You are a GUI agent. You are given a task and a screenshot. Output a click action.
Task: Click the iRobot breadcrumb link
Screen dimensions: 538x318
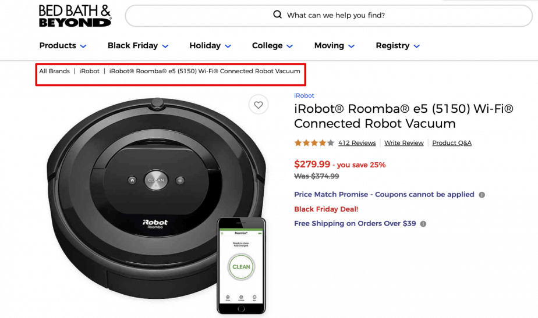click(x=89, y=72)
